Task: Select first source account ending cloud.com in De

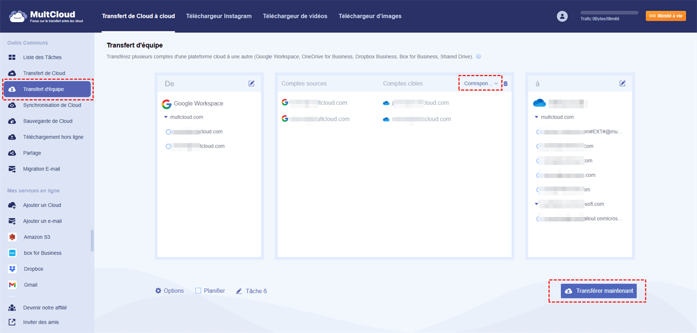Action: pos(168,132)
